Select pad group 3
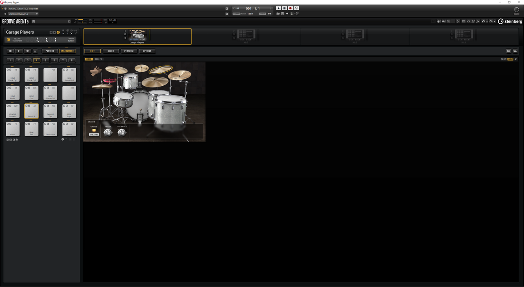 [x=28, y=60]
